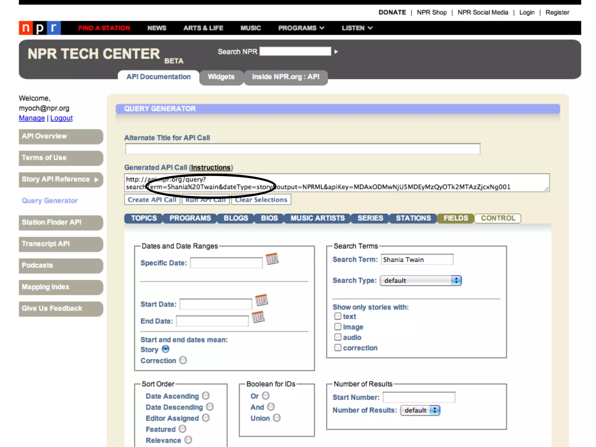Select the Union boolean option

[277, 418]
